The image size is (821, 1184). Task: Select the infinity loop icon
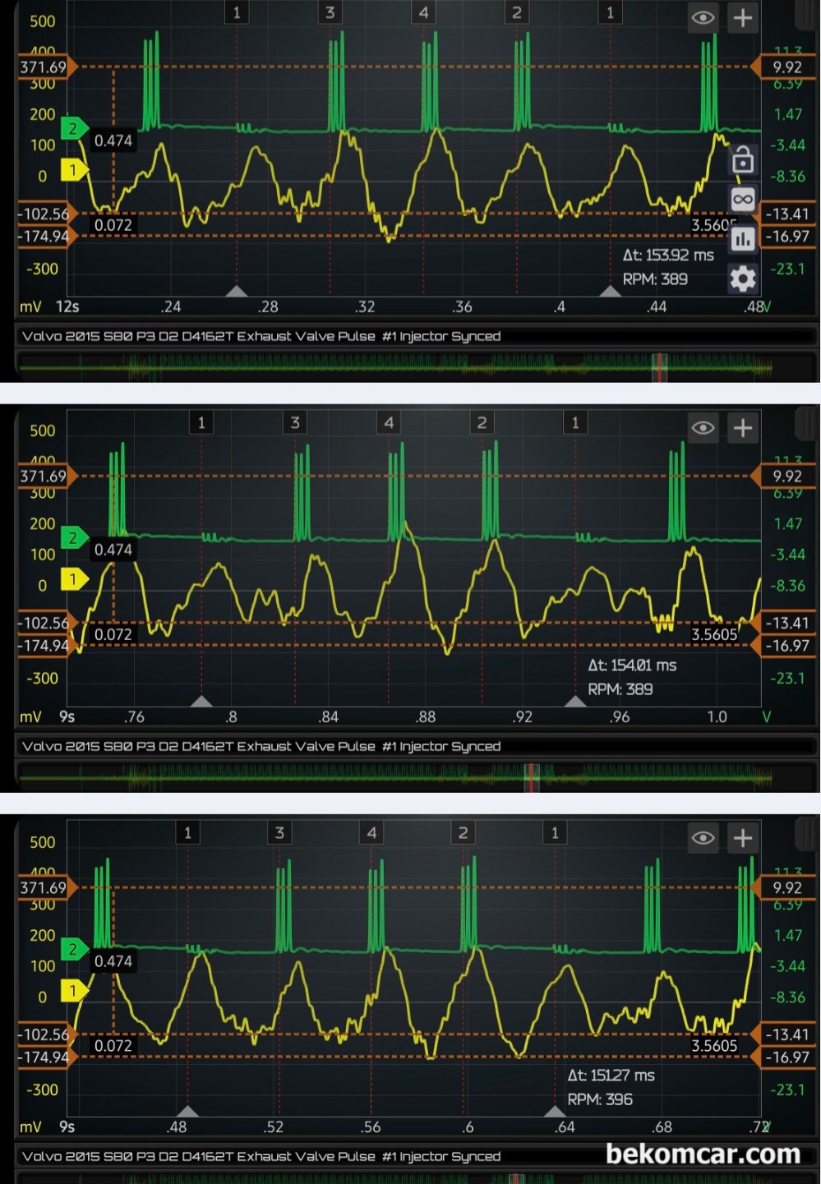[742, 200]
